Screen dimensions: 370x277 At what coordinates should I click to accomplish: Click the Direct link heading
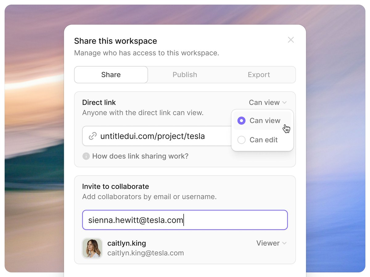[x=99, y=102]
